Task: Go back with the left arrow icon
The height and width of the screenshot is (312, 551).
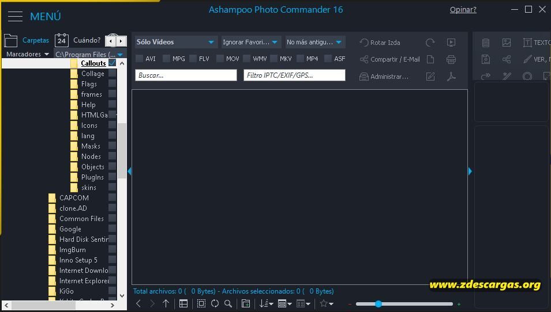Action: (x=138, y=303)
